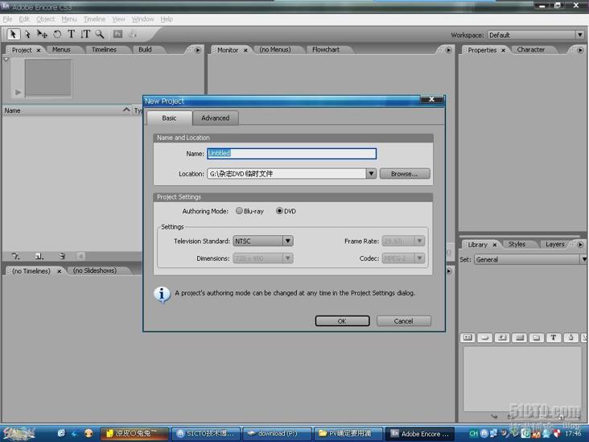Open the Location path dropdown
This screenshot has width=589, height=442.
click(371, 174)
